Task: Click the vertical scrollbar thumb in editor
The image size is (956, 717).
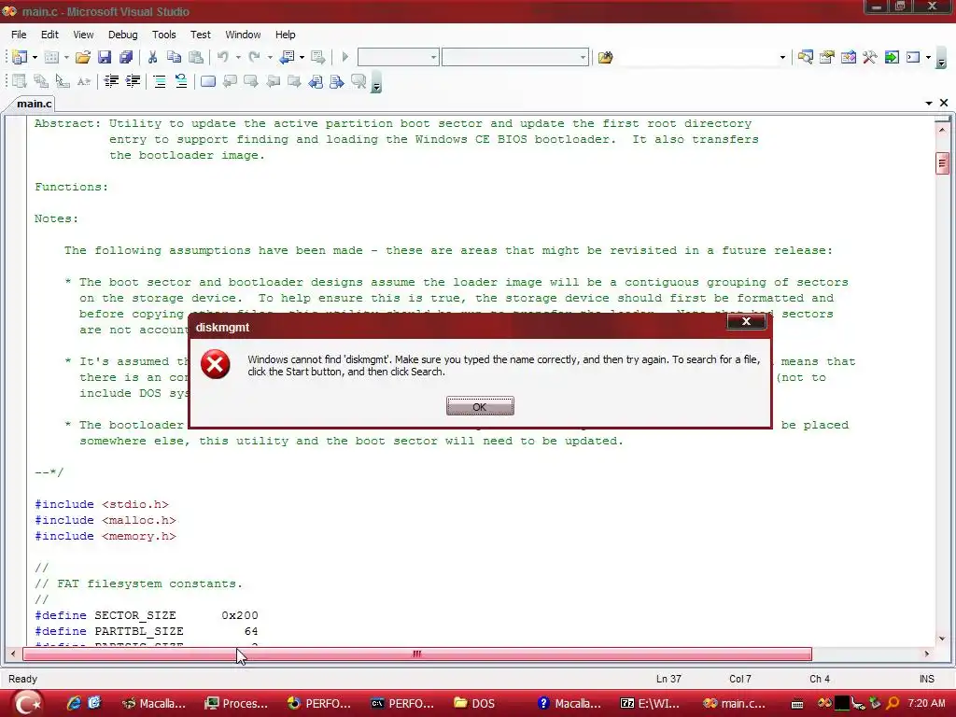Action: pyautogui.click(x=942, y=163)
